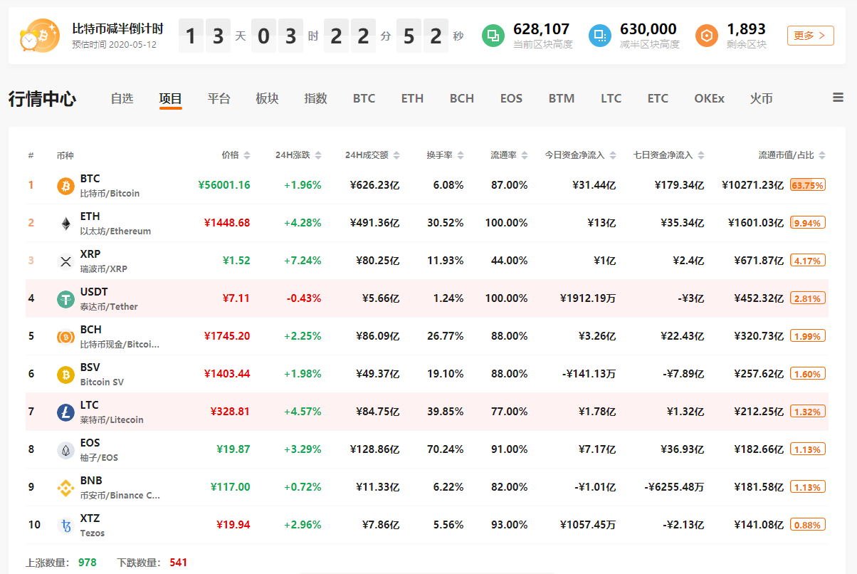Open the LTC market tab

pyautogui.click(x=611, y=98)
